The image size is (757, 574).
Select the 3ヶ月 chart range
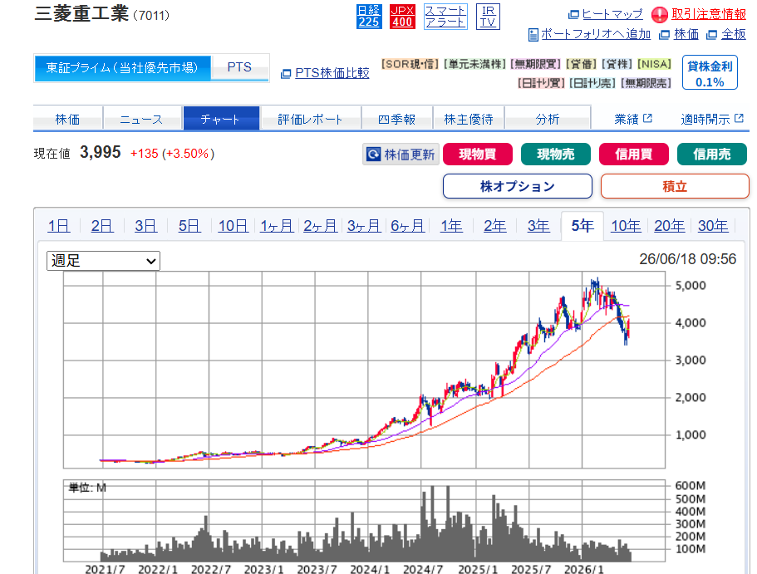tap(364, 225)
